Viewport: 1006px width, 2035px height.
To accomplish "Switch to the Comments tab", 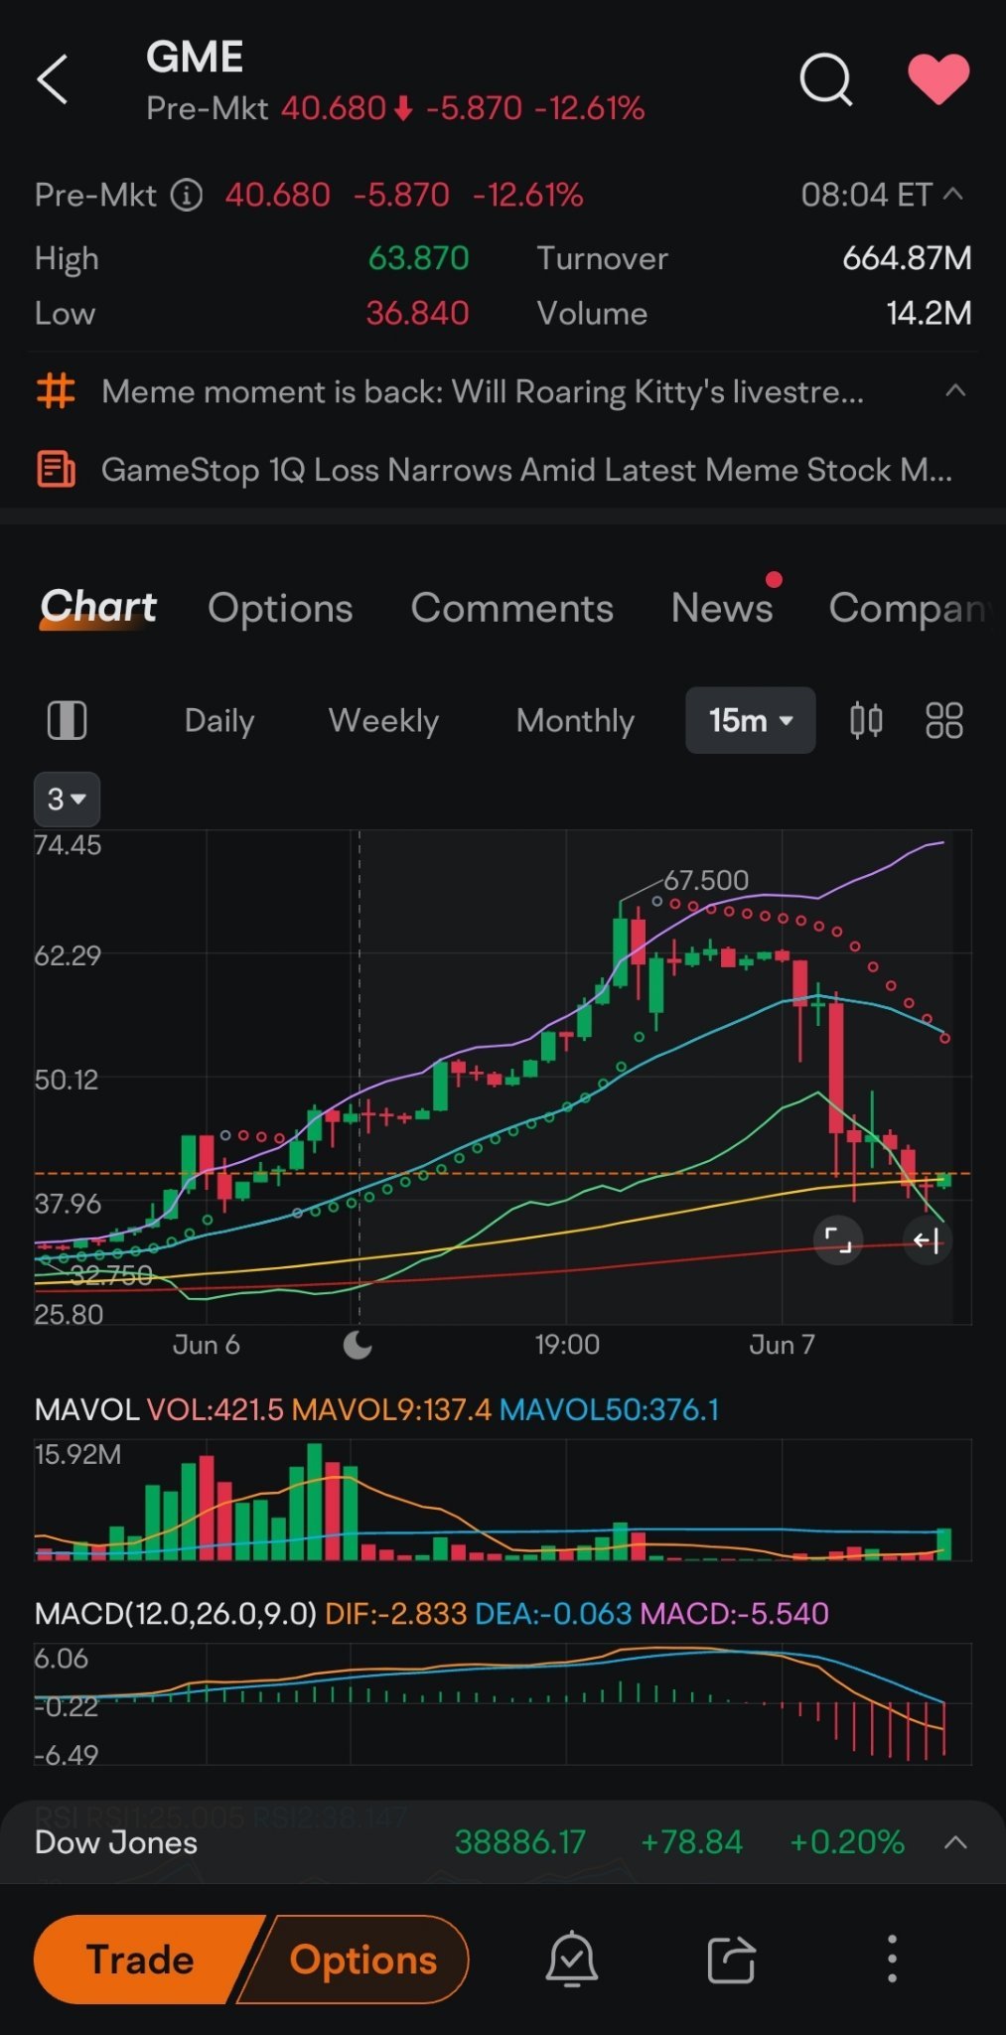I will 512,608.
